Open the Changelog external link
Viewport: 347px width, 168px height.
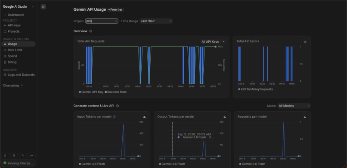(x=12, y=86)
